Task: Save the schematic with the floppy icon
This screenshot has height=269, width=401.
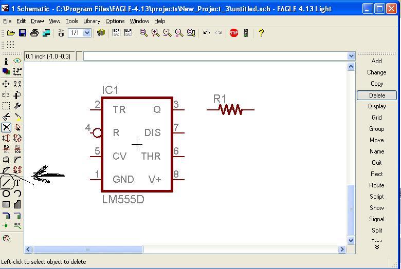Action: click(x=23, y=33)
